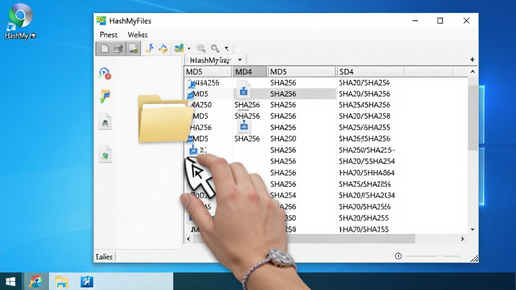Open the HashMyfiles tab dropdown arrow
The height and width of the screenshot is (290, 516).
coord(240,60)
